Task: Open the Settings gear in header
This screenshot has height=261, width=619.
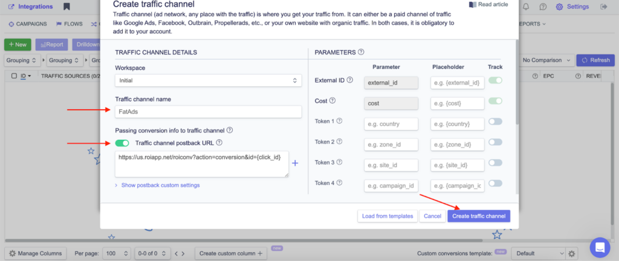Action: click(571, 7)
